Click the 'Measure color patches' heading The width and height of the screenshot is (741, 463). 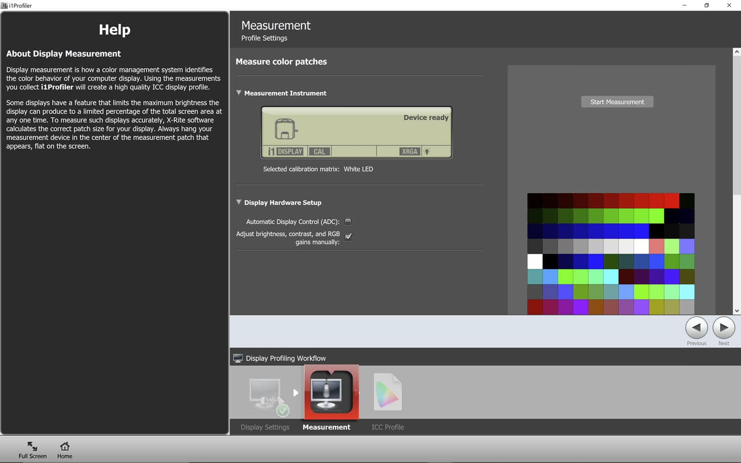(x=281, y=62)
